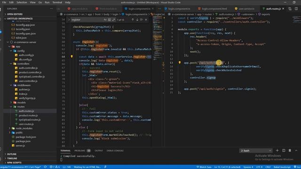Toggle Match Case in find widget
Screen dimensions: 301x169
[105, 20]
